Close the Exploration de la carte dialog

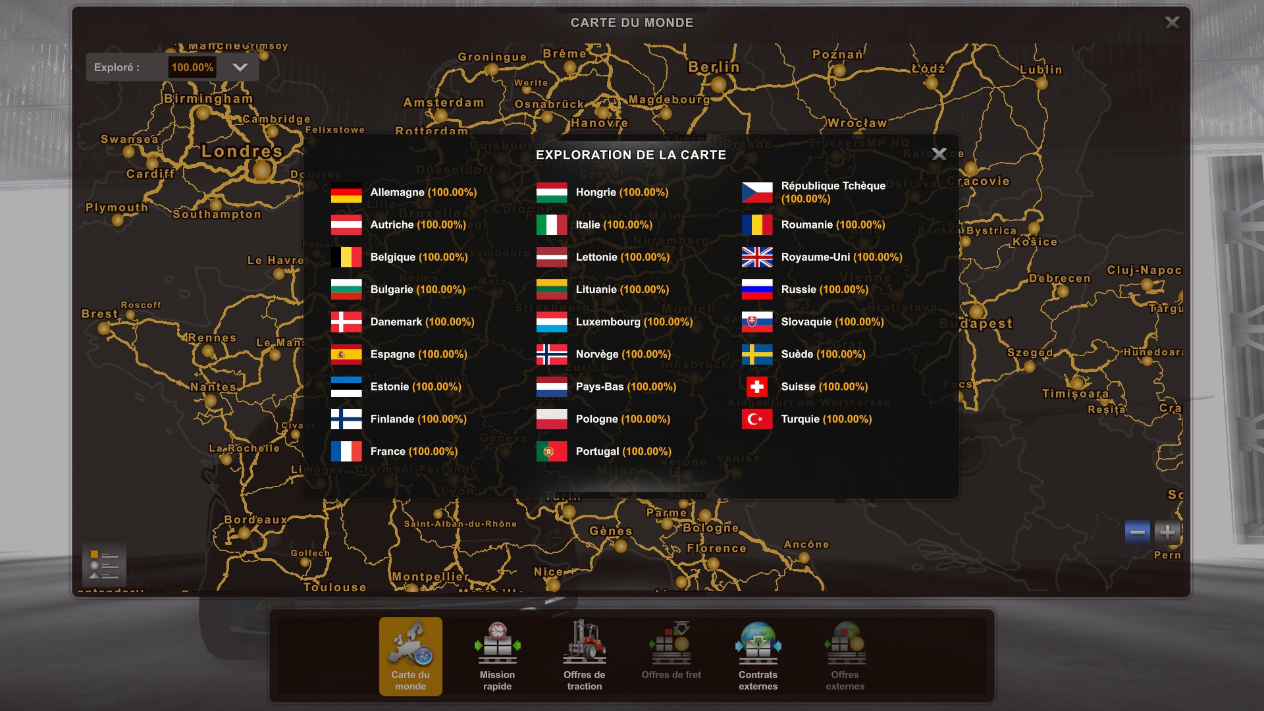pyautogui.click(x=939, y=154)
